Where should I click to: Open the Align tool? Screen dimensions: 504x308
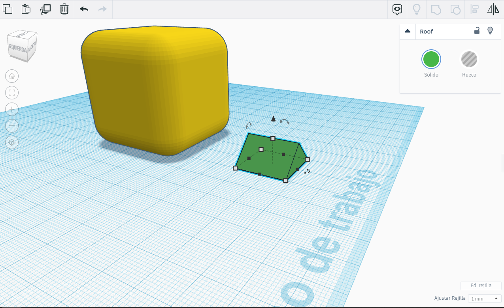point(475,9)
